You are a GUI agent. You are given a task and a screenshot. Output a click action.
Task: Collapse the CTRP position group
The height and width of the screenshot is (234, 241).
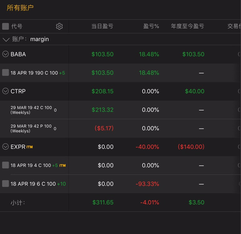click(x=5, y=91)
